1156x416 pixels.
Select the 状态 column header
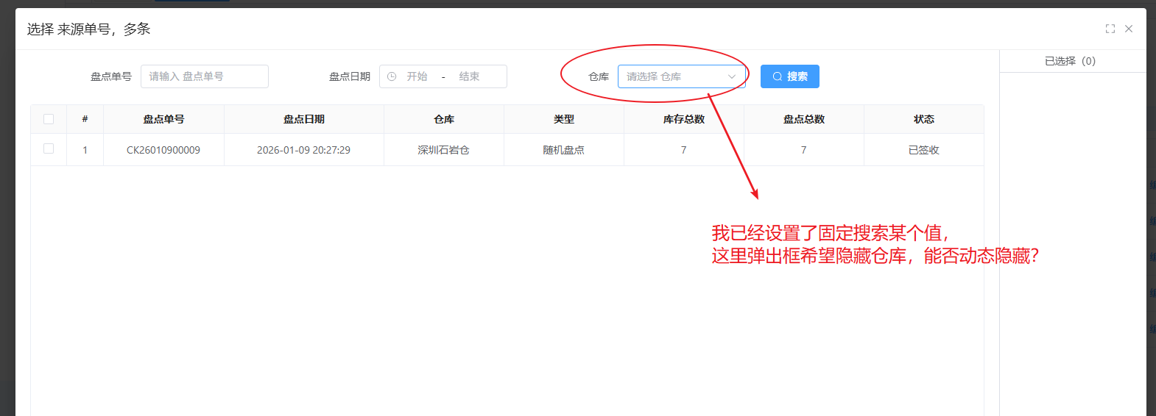(x=923, y=119)
